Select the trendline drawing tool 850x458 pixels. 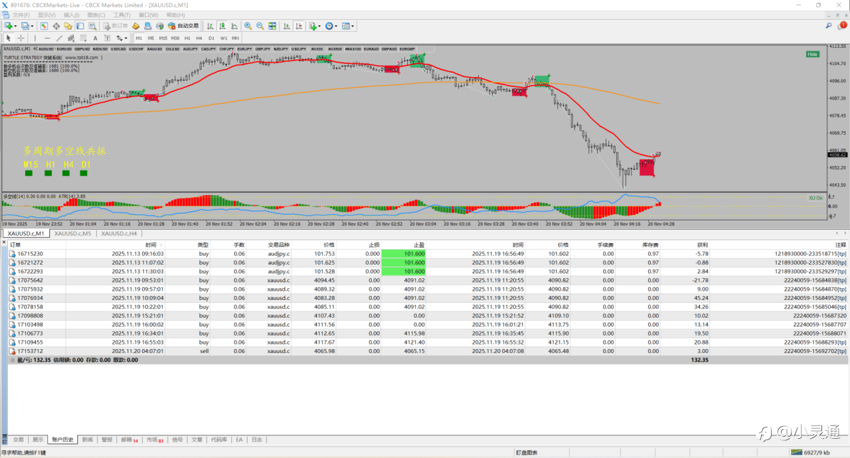[x=59, y=38]
